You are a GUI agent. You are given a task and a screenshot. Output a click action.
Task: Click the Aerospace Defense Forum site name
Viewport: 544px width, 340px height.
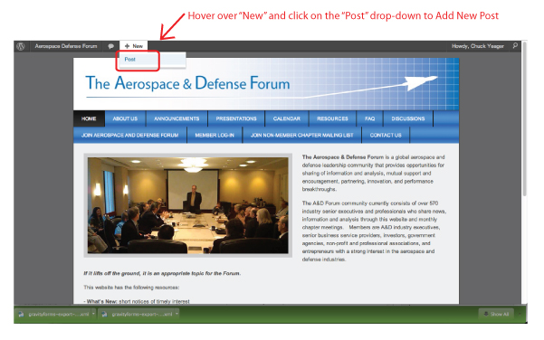[x=66, y=46]
